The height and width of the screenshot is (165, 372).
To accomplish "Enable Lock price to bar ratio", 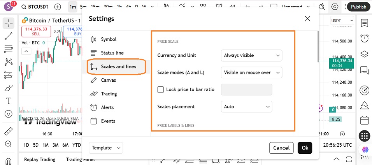I will (x=161, y=90).
